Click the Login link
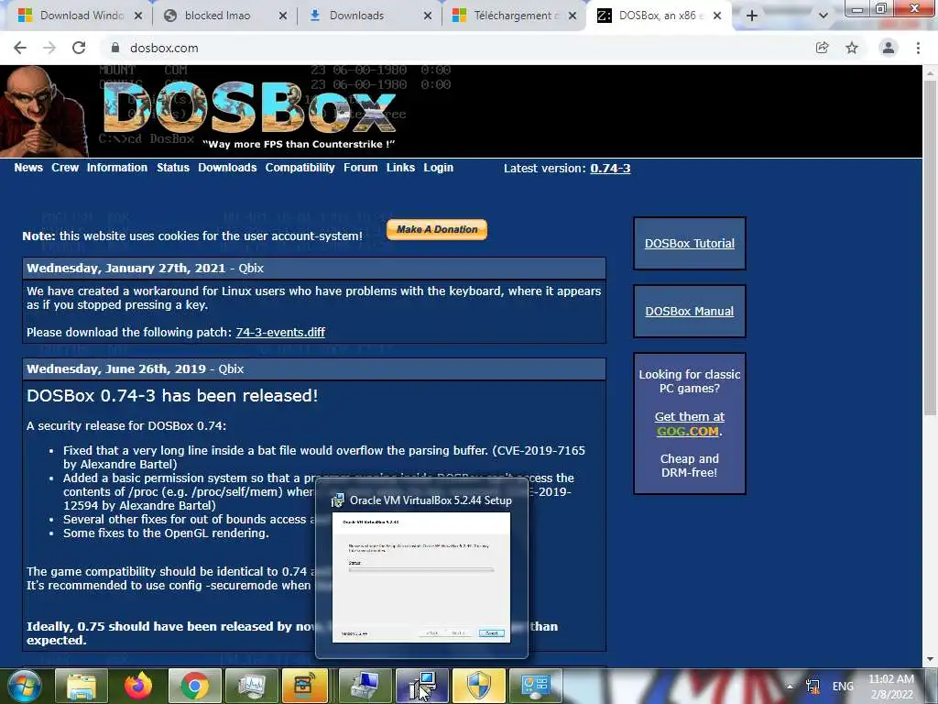This screenshot has height=704, width=938. point(439,168)
